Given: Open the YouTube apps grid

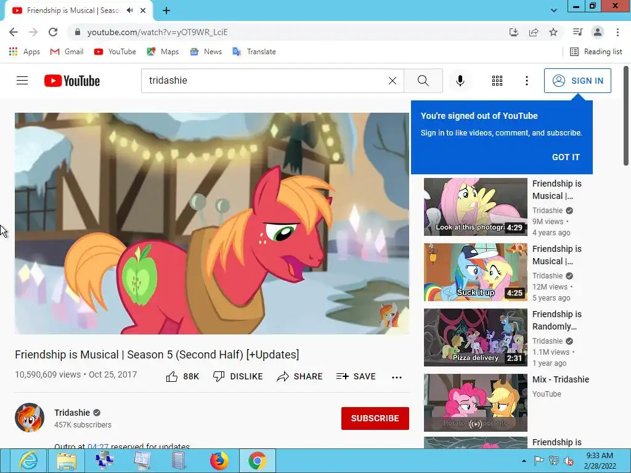Looking at the screenshot, I should (x=497, y=81).
